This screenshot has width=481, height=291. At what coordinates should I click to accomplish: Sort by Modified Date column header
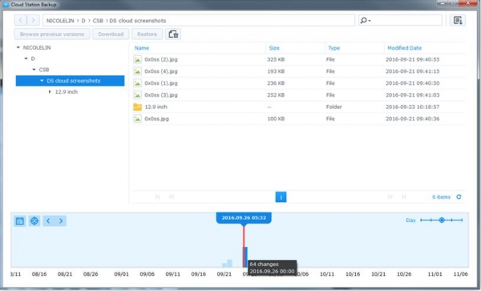coord(404,48)
